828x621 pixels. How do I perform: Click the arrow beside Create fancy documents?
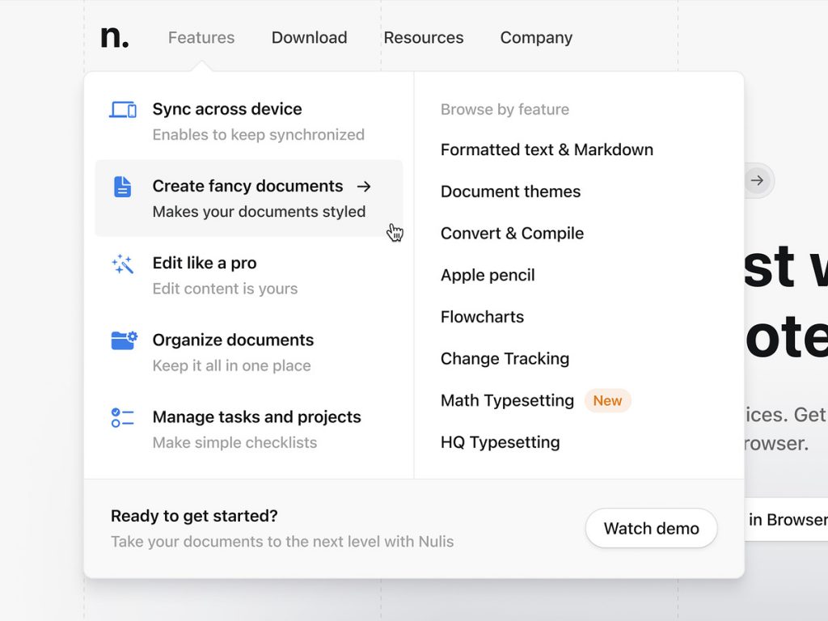coord(365,186)
